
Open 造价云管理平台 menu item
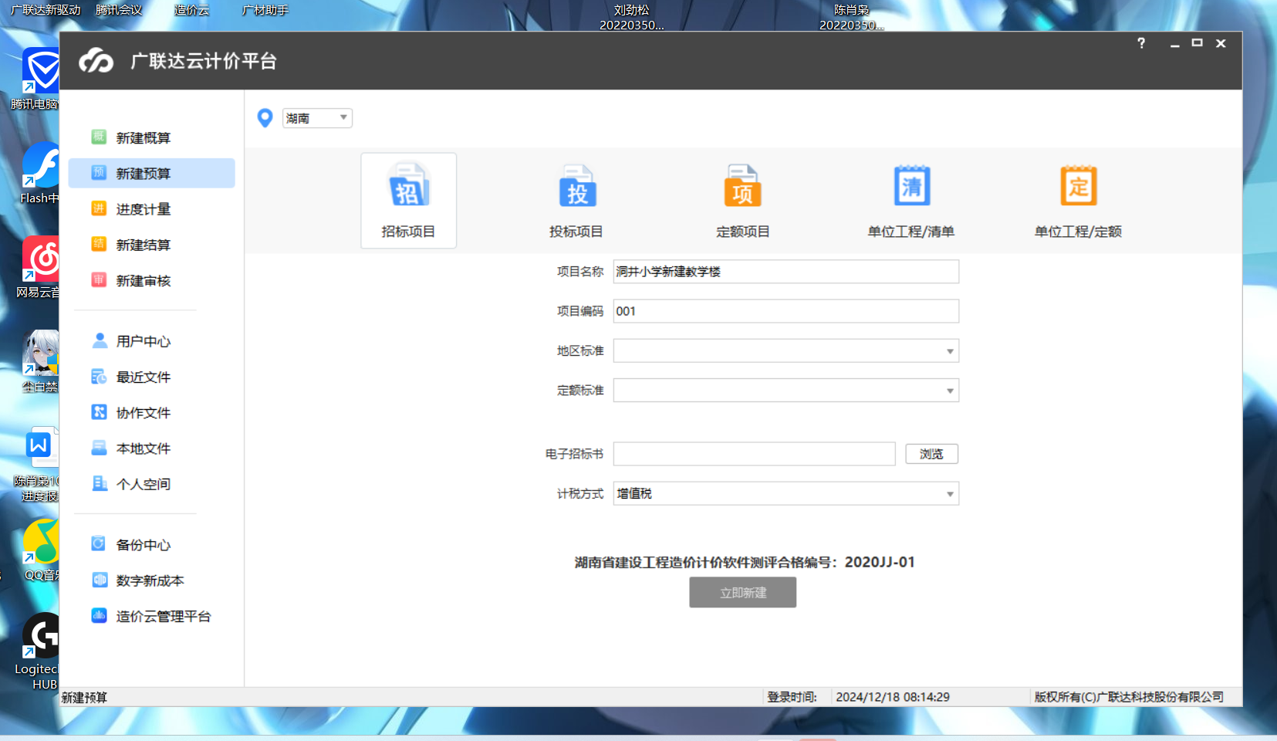click(x=151, y=616)
